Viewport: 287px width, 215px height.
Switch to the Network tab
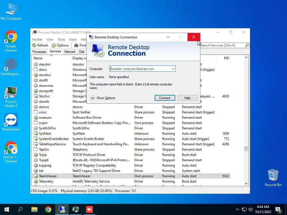click(70, 52)
